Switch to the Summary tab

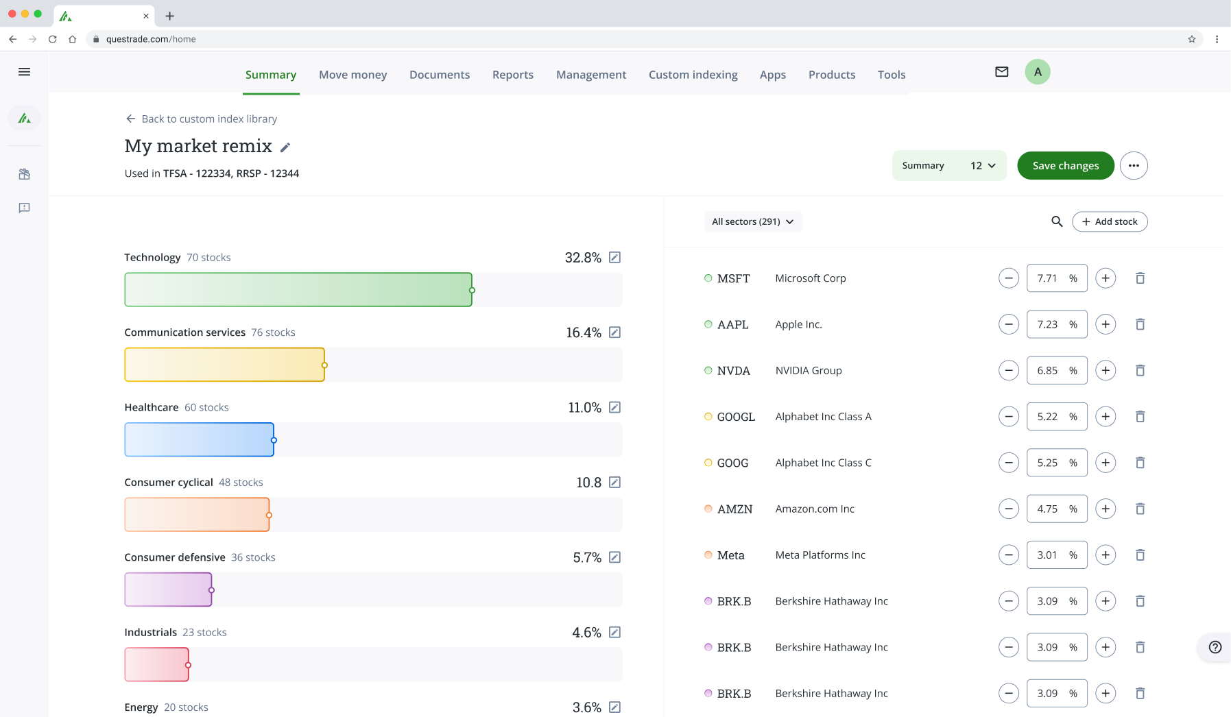tap(271, 75)
